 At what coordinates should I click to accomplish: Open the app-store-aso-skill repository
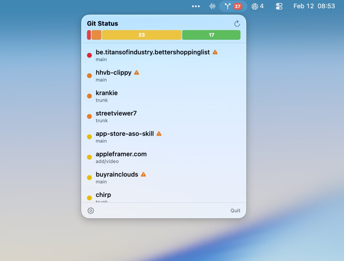[x=164, y=137]
